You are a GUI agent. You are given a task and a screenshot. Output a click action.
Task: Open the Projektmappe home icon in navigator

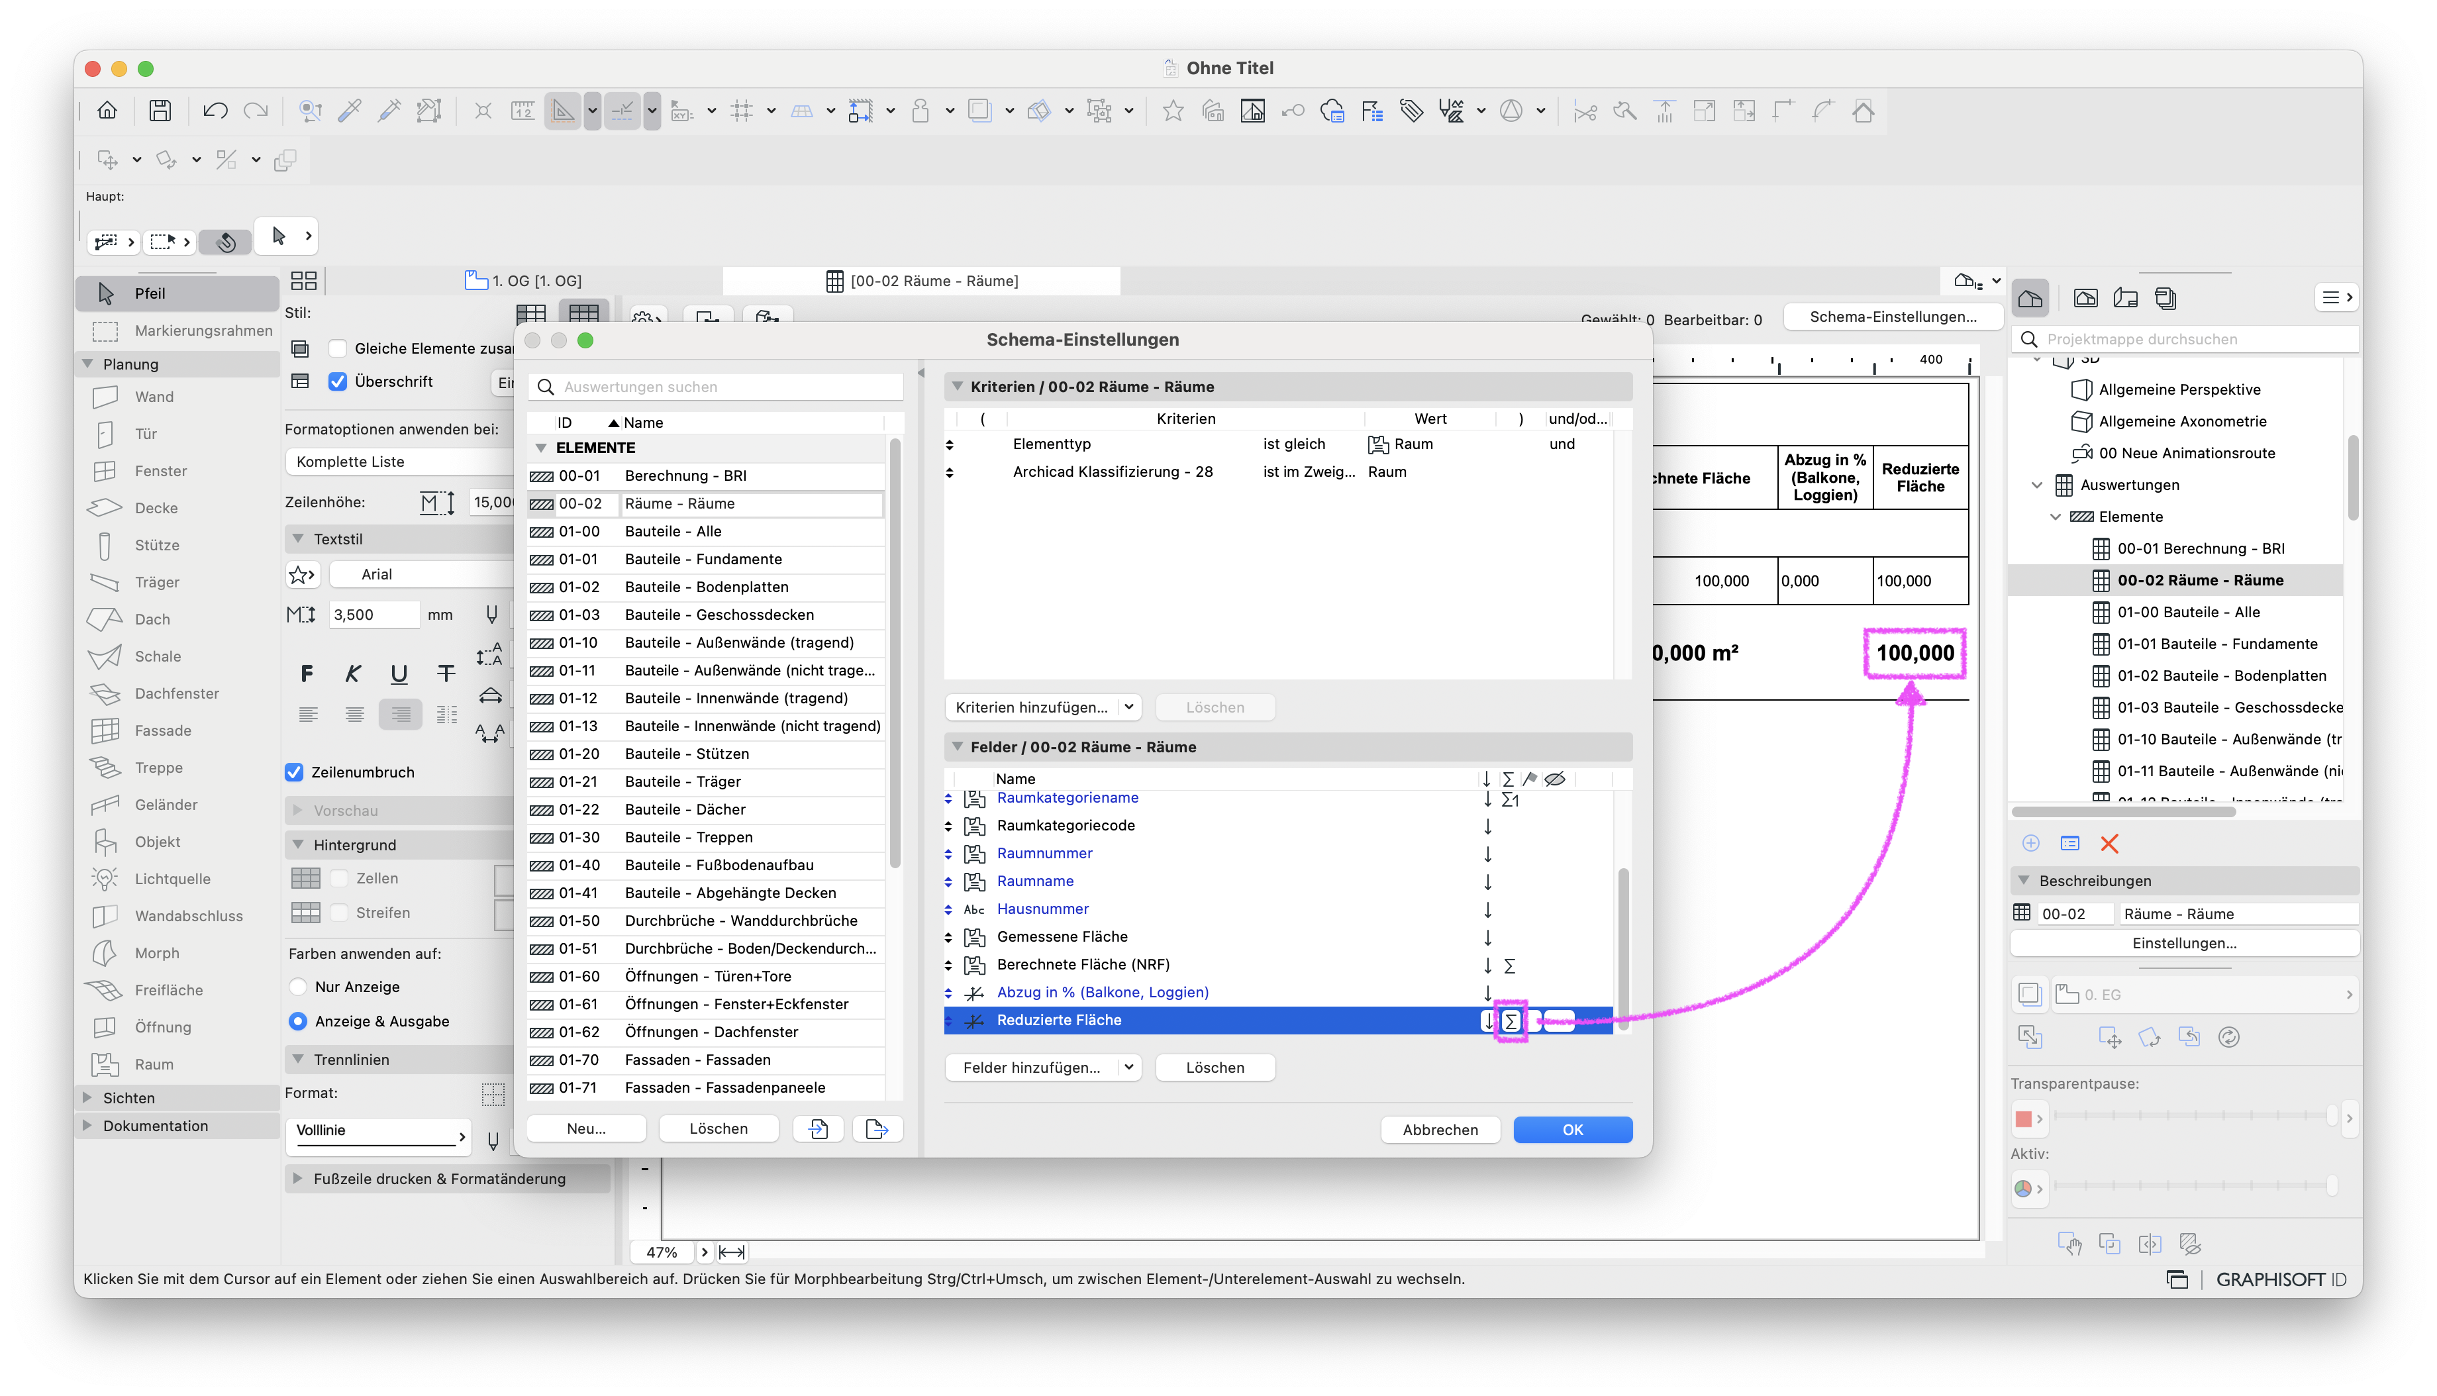coord(2030,298)
